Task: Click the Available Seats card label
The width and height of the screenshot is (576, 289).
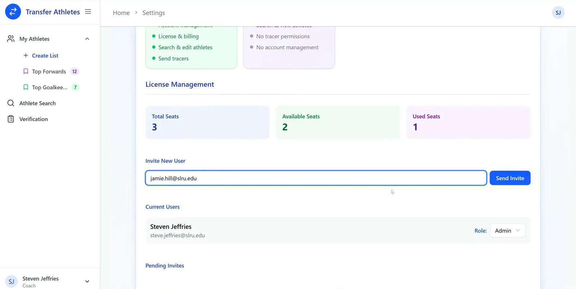Action: 301,116
